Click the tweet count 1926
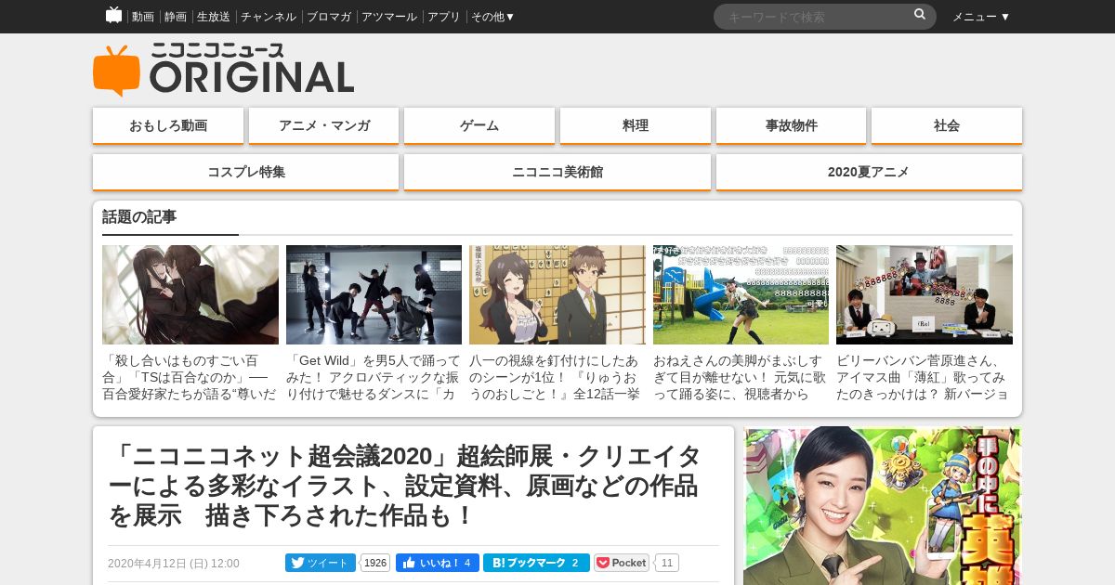The width and height of the screenshot is (1115, 585). (375, 563)
